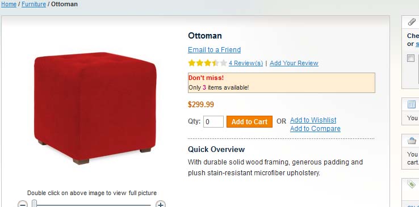Click the red ottoman product image
Image resolution: width=419 pixels, height=207 pixels.
point(95,108)
